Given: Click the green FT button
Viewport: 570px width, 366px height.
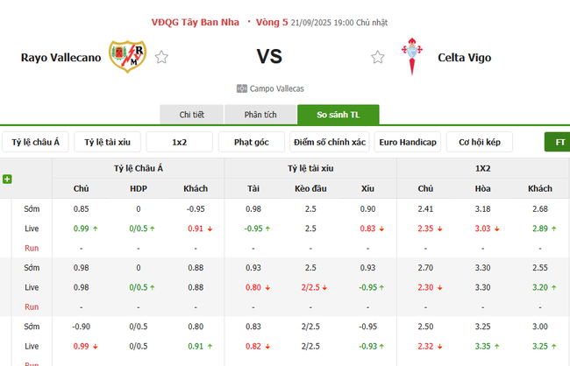Looking at the screenshot, I should (x=558, y=142).
